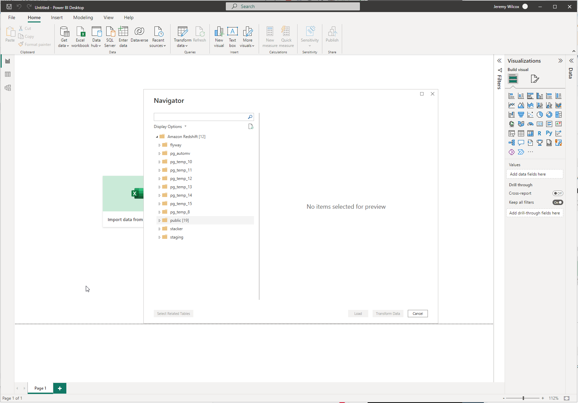Toggle the Cross-report switch
The height and width of the screenshot is (403, 578).
click(x=558, y=193)
